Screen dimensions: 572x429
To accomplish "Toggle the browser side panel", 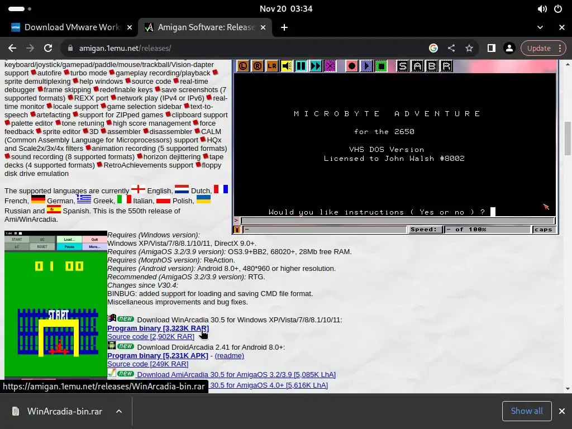I will (492, 48).
